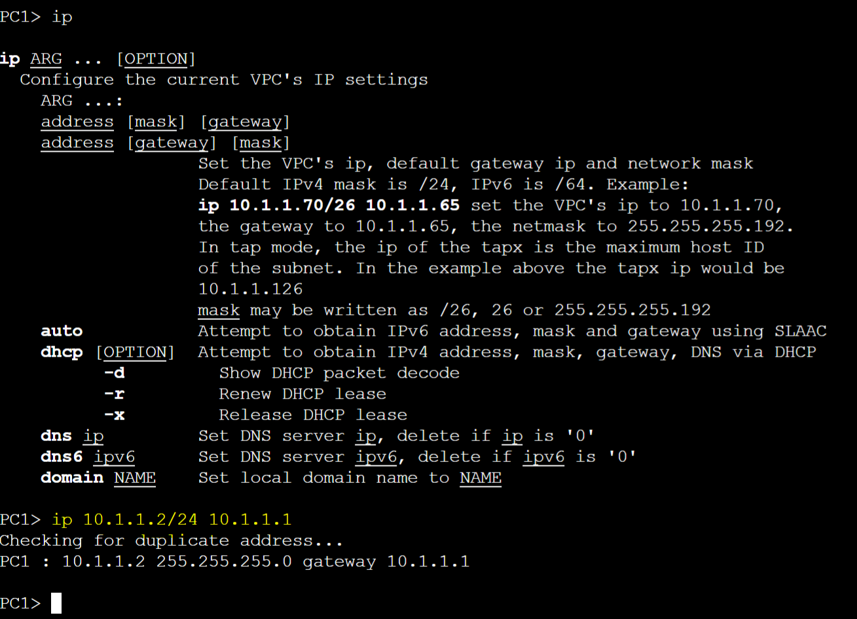The height and width of the screenshot is (619, 857).
Task: Click the underlined 'ARG' in the syntax line
Action: [x=46, y=59]
